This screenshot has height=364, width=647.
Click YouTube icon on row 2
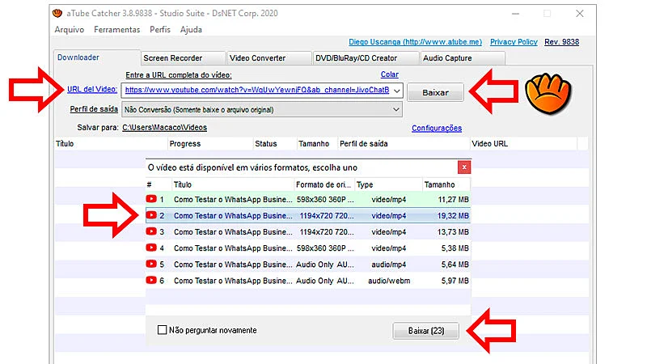(x=151, y=215)
